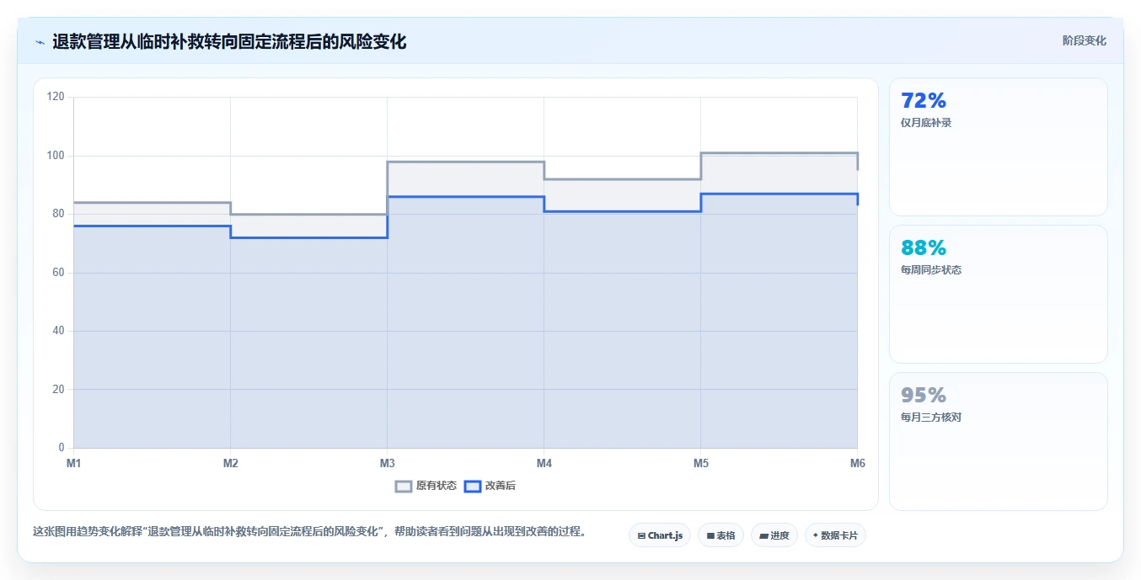Click the M6 axis label

857,463
